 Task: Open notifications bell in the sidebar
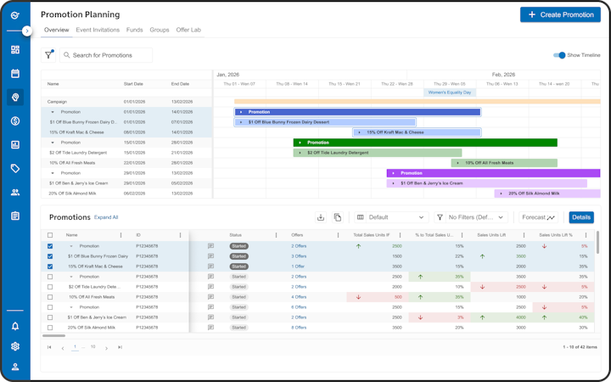[x=15, y=326]
